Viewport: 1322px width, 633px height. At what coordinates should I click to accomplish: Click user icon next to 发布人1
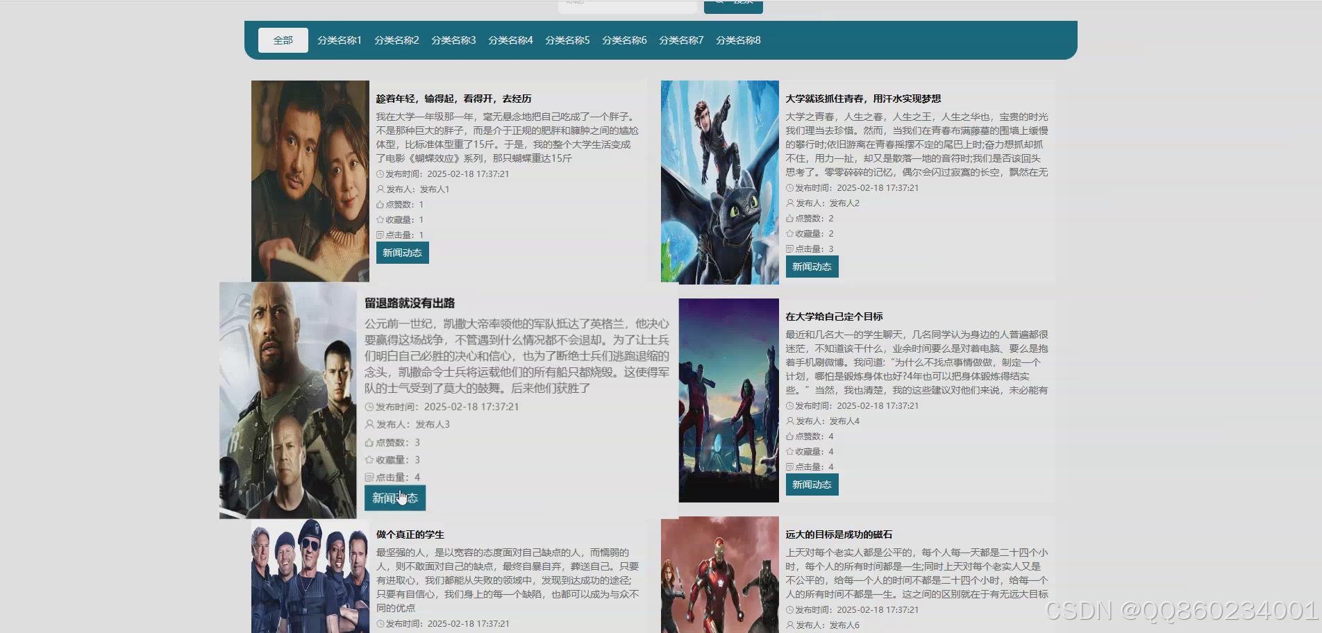coord(380,189)
